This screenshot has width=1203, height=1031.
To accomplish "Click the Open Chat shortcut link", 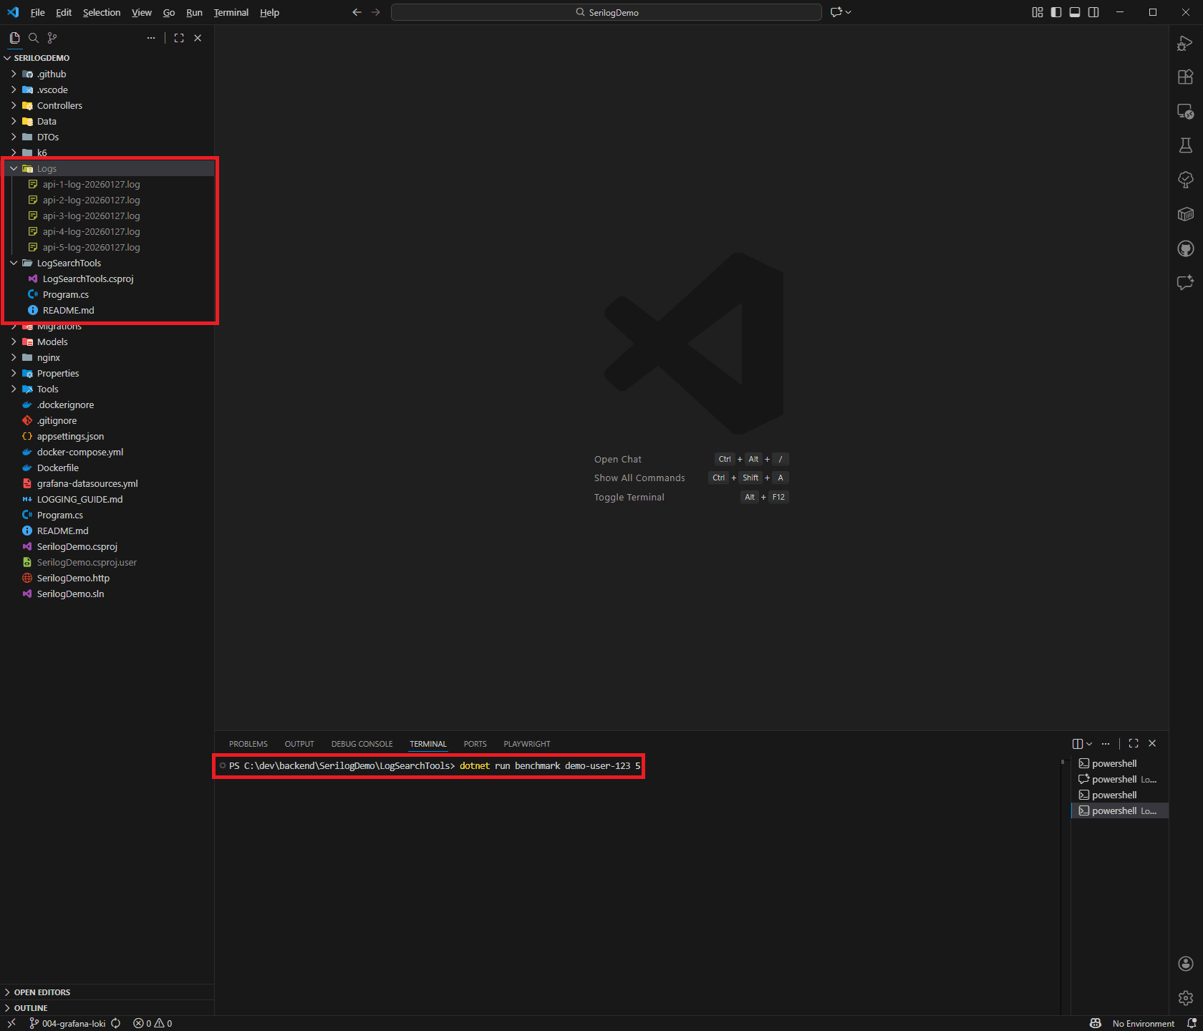I will pos(617,459).
